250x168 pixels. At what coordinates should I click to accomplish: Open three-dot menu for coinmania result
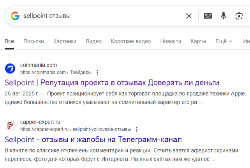[97, 73]
